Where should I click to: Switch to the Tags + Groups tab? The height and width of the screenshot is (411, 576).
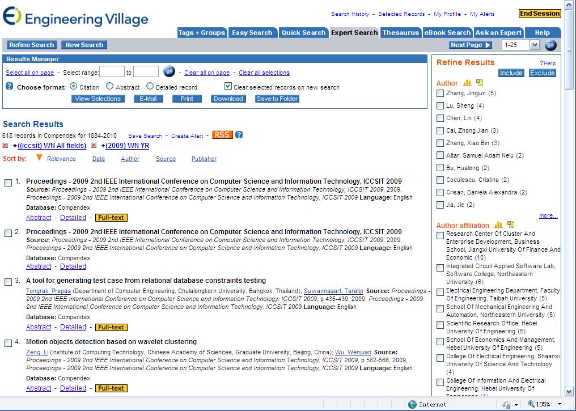[202, 33]
